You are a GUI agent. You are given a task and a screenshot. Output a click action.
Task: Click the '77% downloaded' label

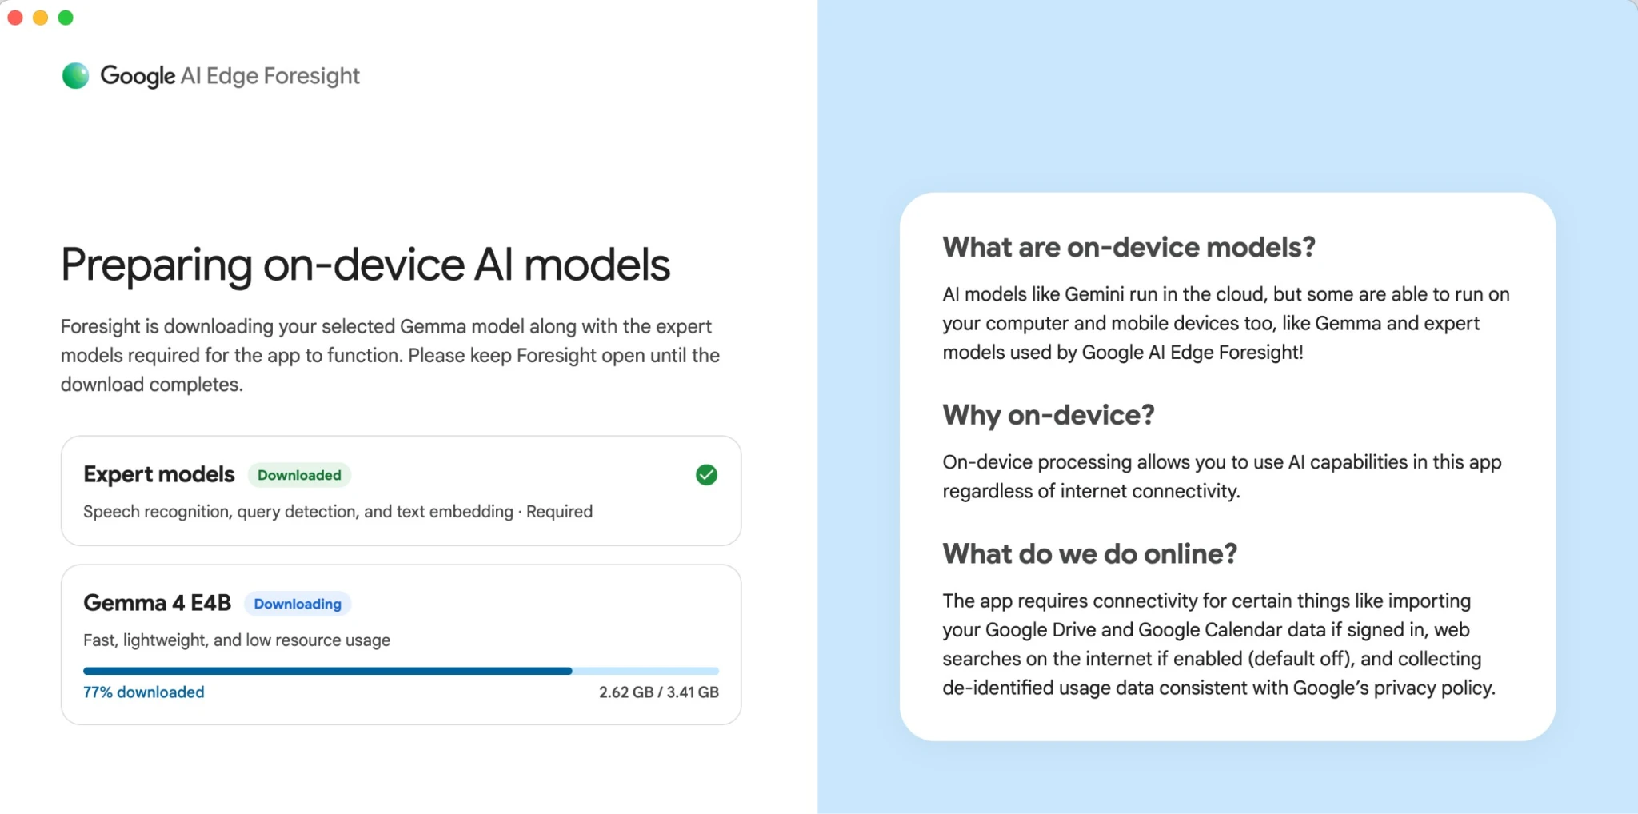(x=144, y=692)
